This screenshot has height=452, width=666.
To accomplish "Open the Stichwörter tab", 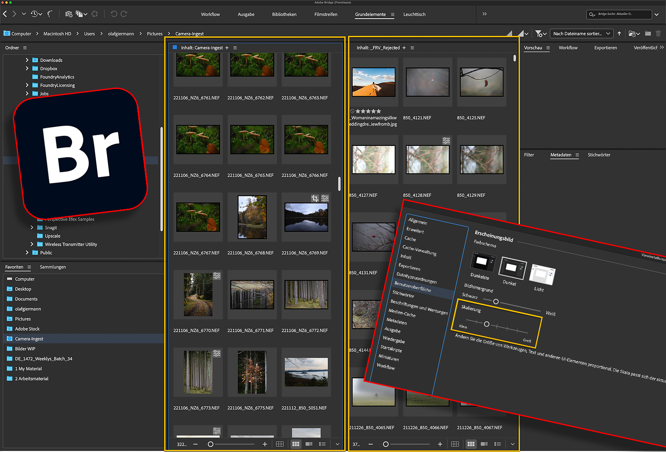I will coord(599,155).
